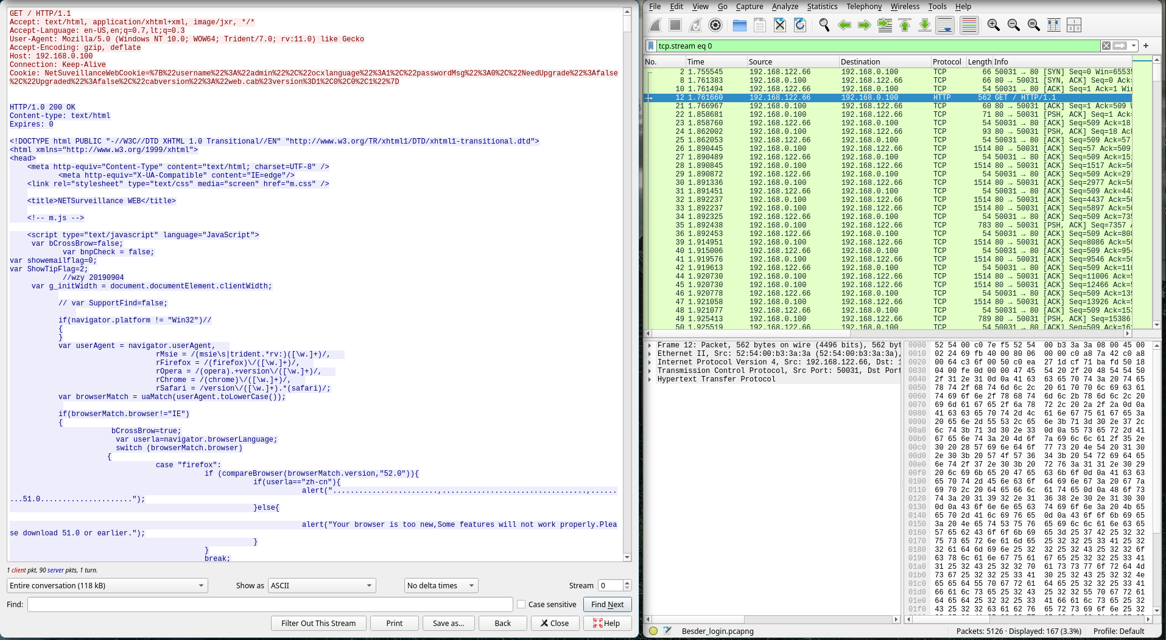This screenshot has width=1166, height=640.
Task: Increment the Stream number spinner
Action: (627, 583)
